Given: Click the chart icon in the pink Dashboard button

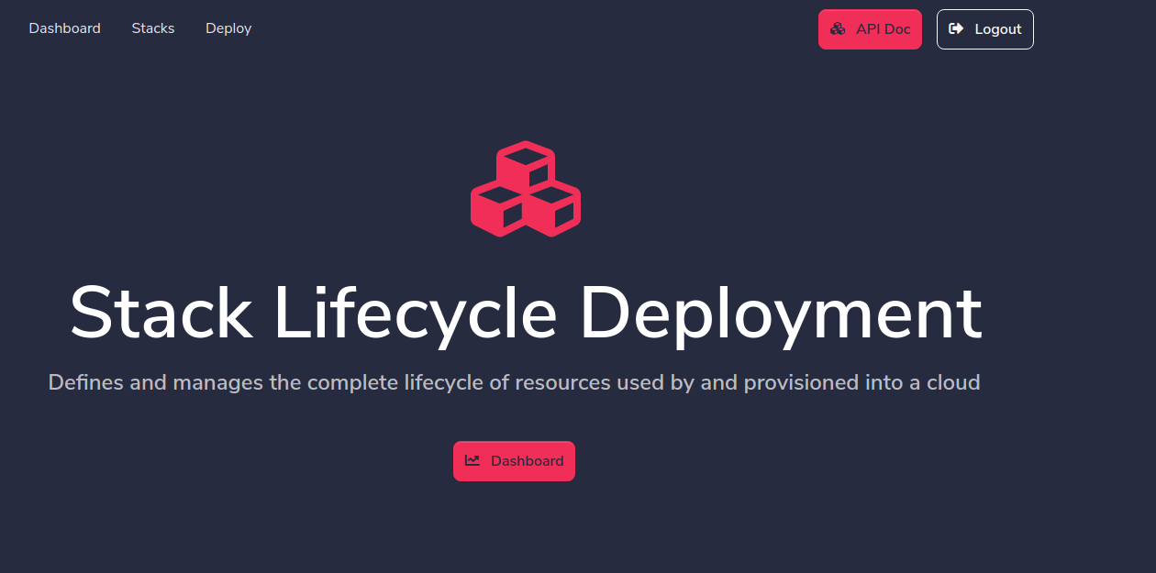Looking at the screenshot, I should pos(472,460).
